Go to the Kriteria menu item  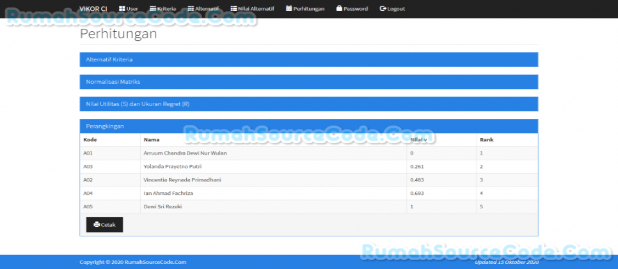(166, 9)
